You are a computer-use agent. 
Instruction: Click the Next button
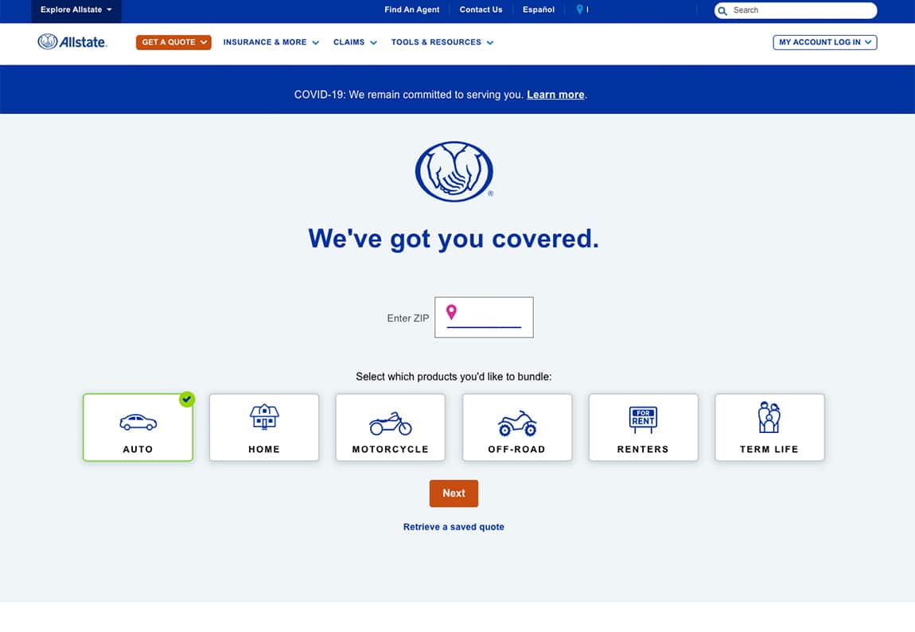pyautogui.click(x=454, y=494)
